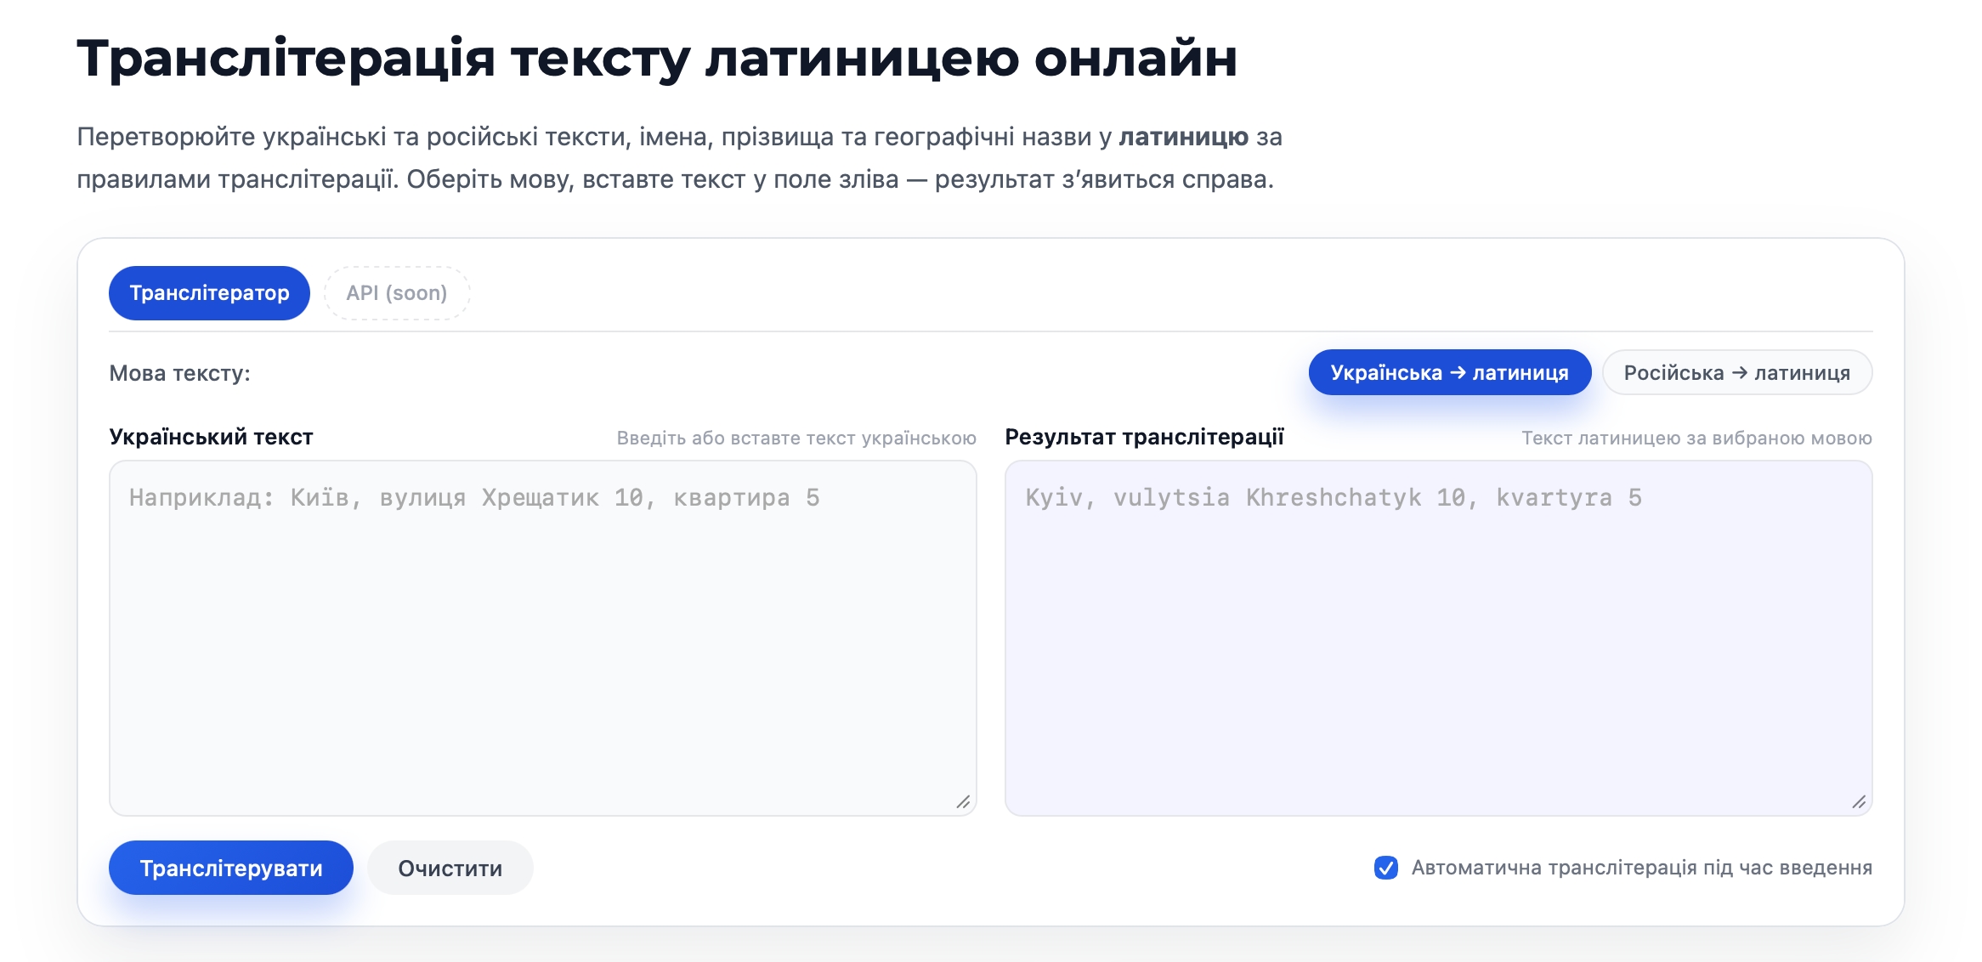
Task: Click the resize handle of the result box
Action: 1859,802
